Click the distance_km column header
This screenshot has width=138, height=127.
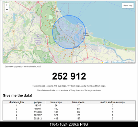point(16,102)
